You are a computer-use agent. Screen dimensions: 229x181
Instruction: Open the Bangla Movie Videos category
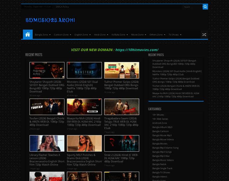(163, 139)
